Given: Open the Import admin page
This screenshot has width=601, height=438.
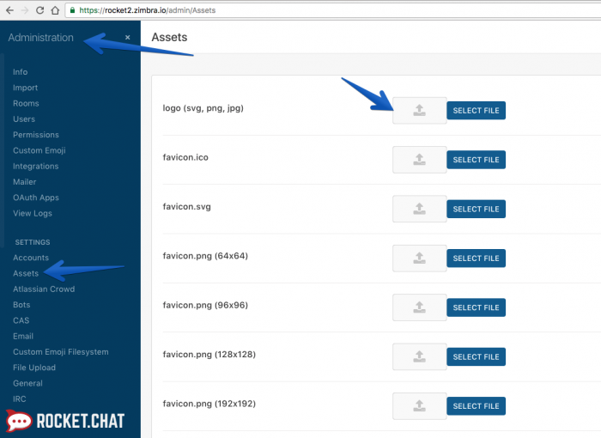Looking at the screenshot, I should pos(25,88).
